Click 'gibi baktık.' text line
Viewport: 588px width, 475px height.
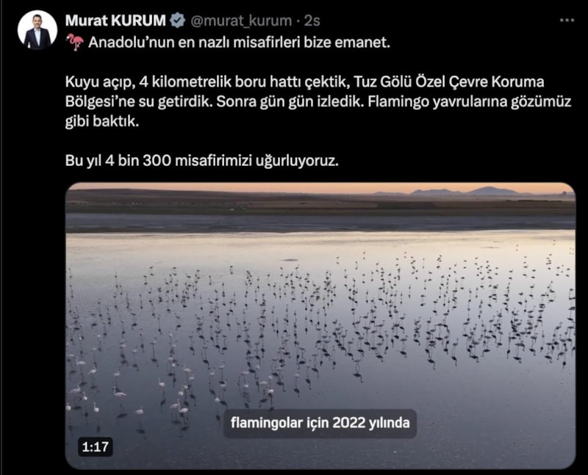[x=102, y=121]
